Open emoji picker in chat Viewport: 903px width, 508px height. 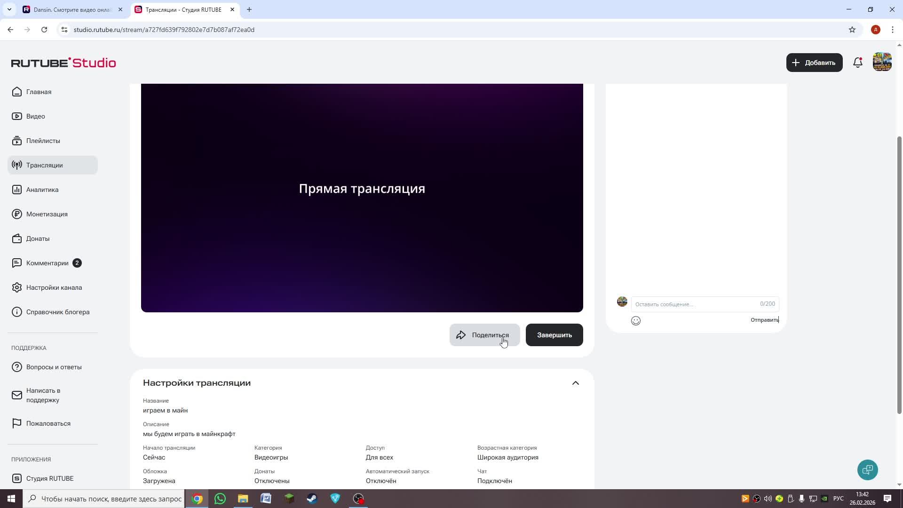tap(636, 321)
